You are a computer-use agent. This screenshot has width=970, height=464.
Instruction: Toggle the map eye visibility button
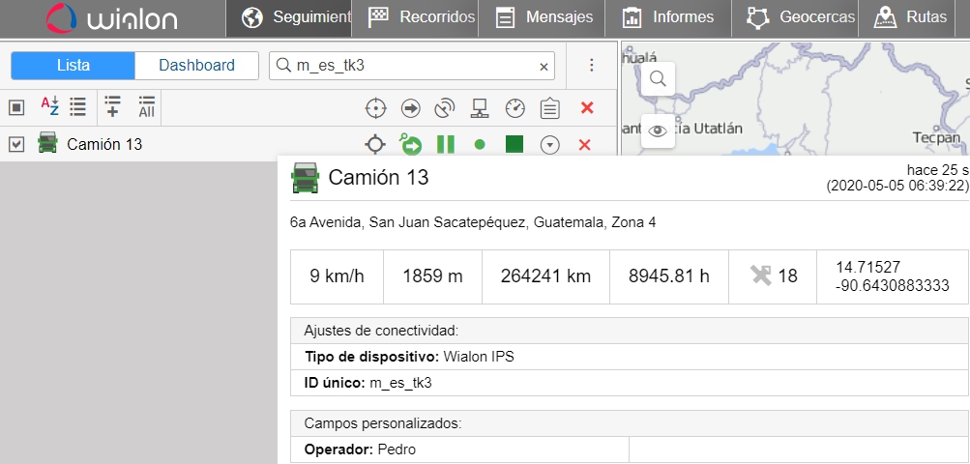(x=658, y=130)
